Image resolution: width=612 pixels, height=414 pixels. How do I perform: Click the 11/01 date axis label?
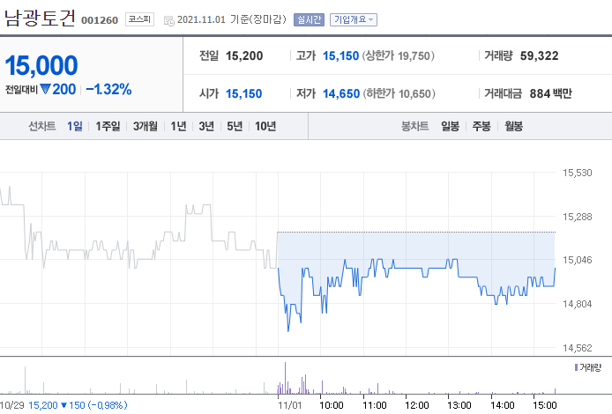pyautogui.click(x=289, y=405)
